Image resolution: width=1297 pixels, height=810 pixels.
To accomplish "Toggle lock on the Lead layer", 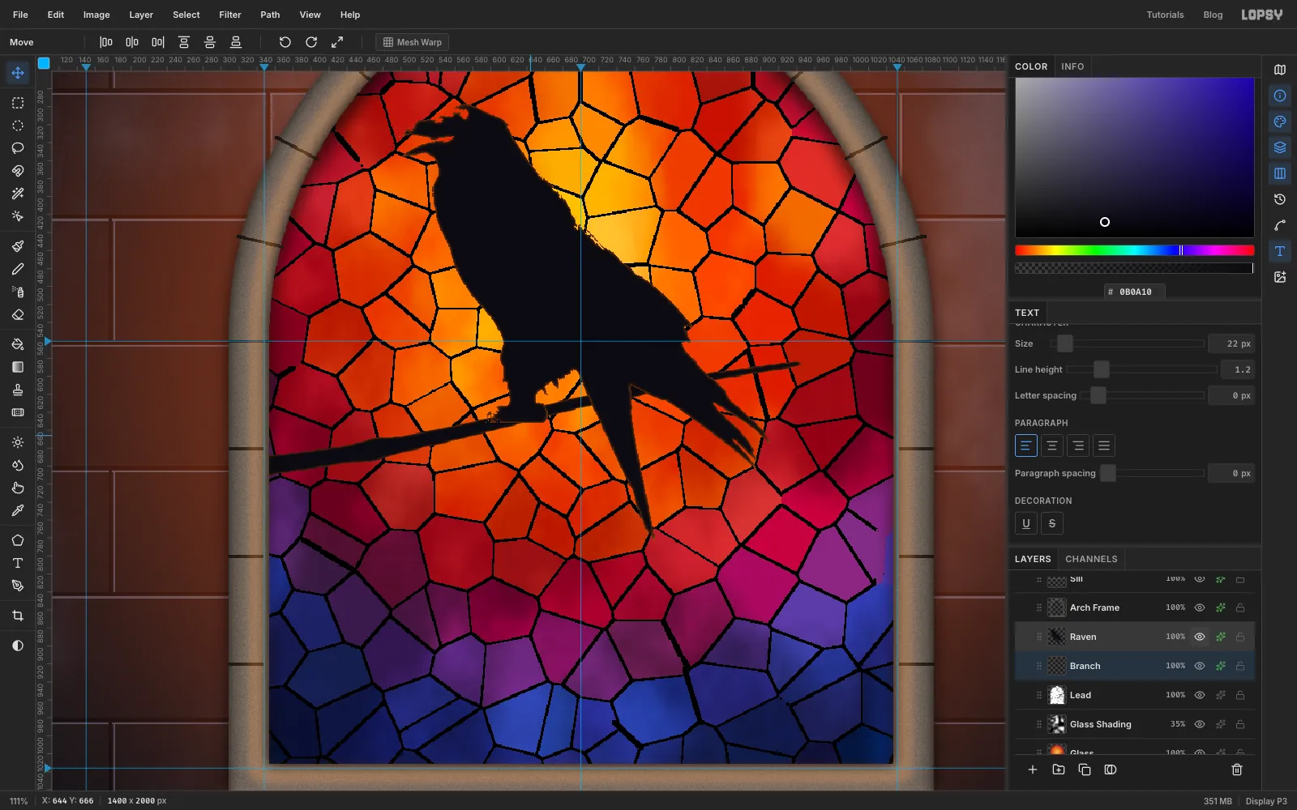I will coord(1240,695).
